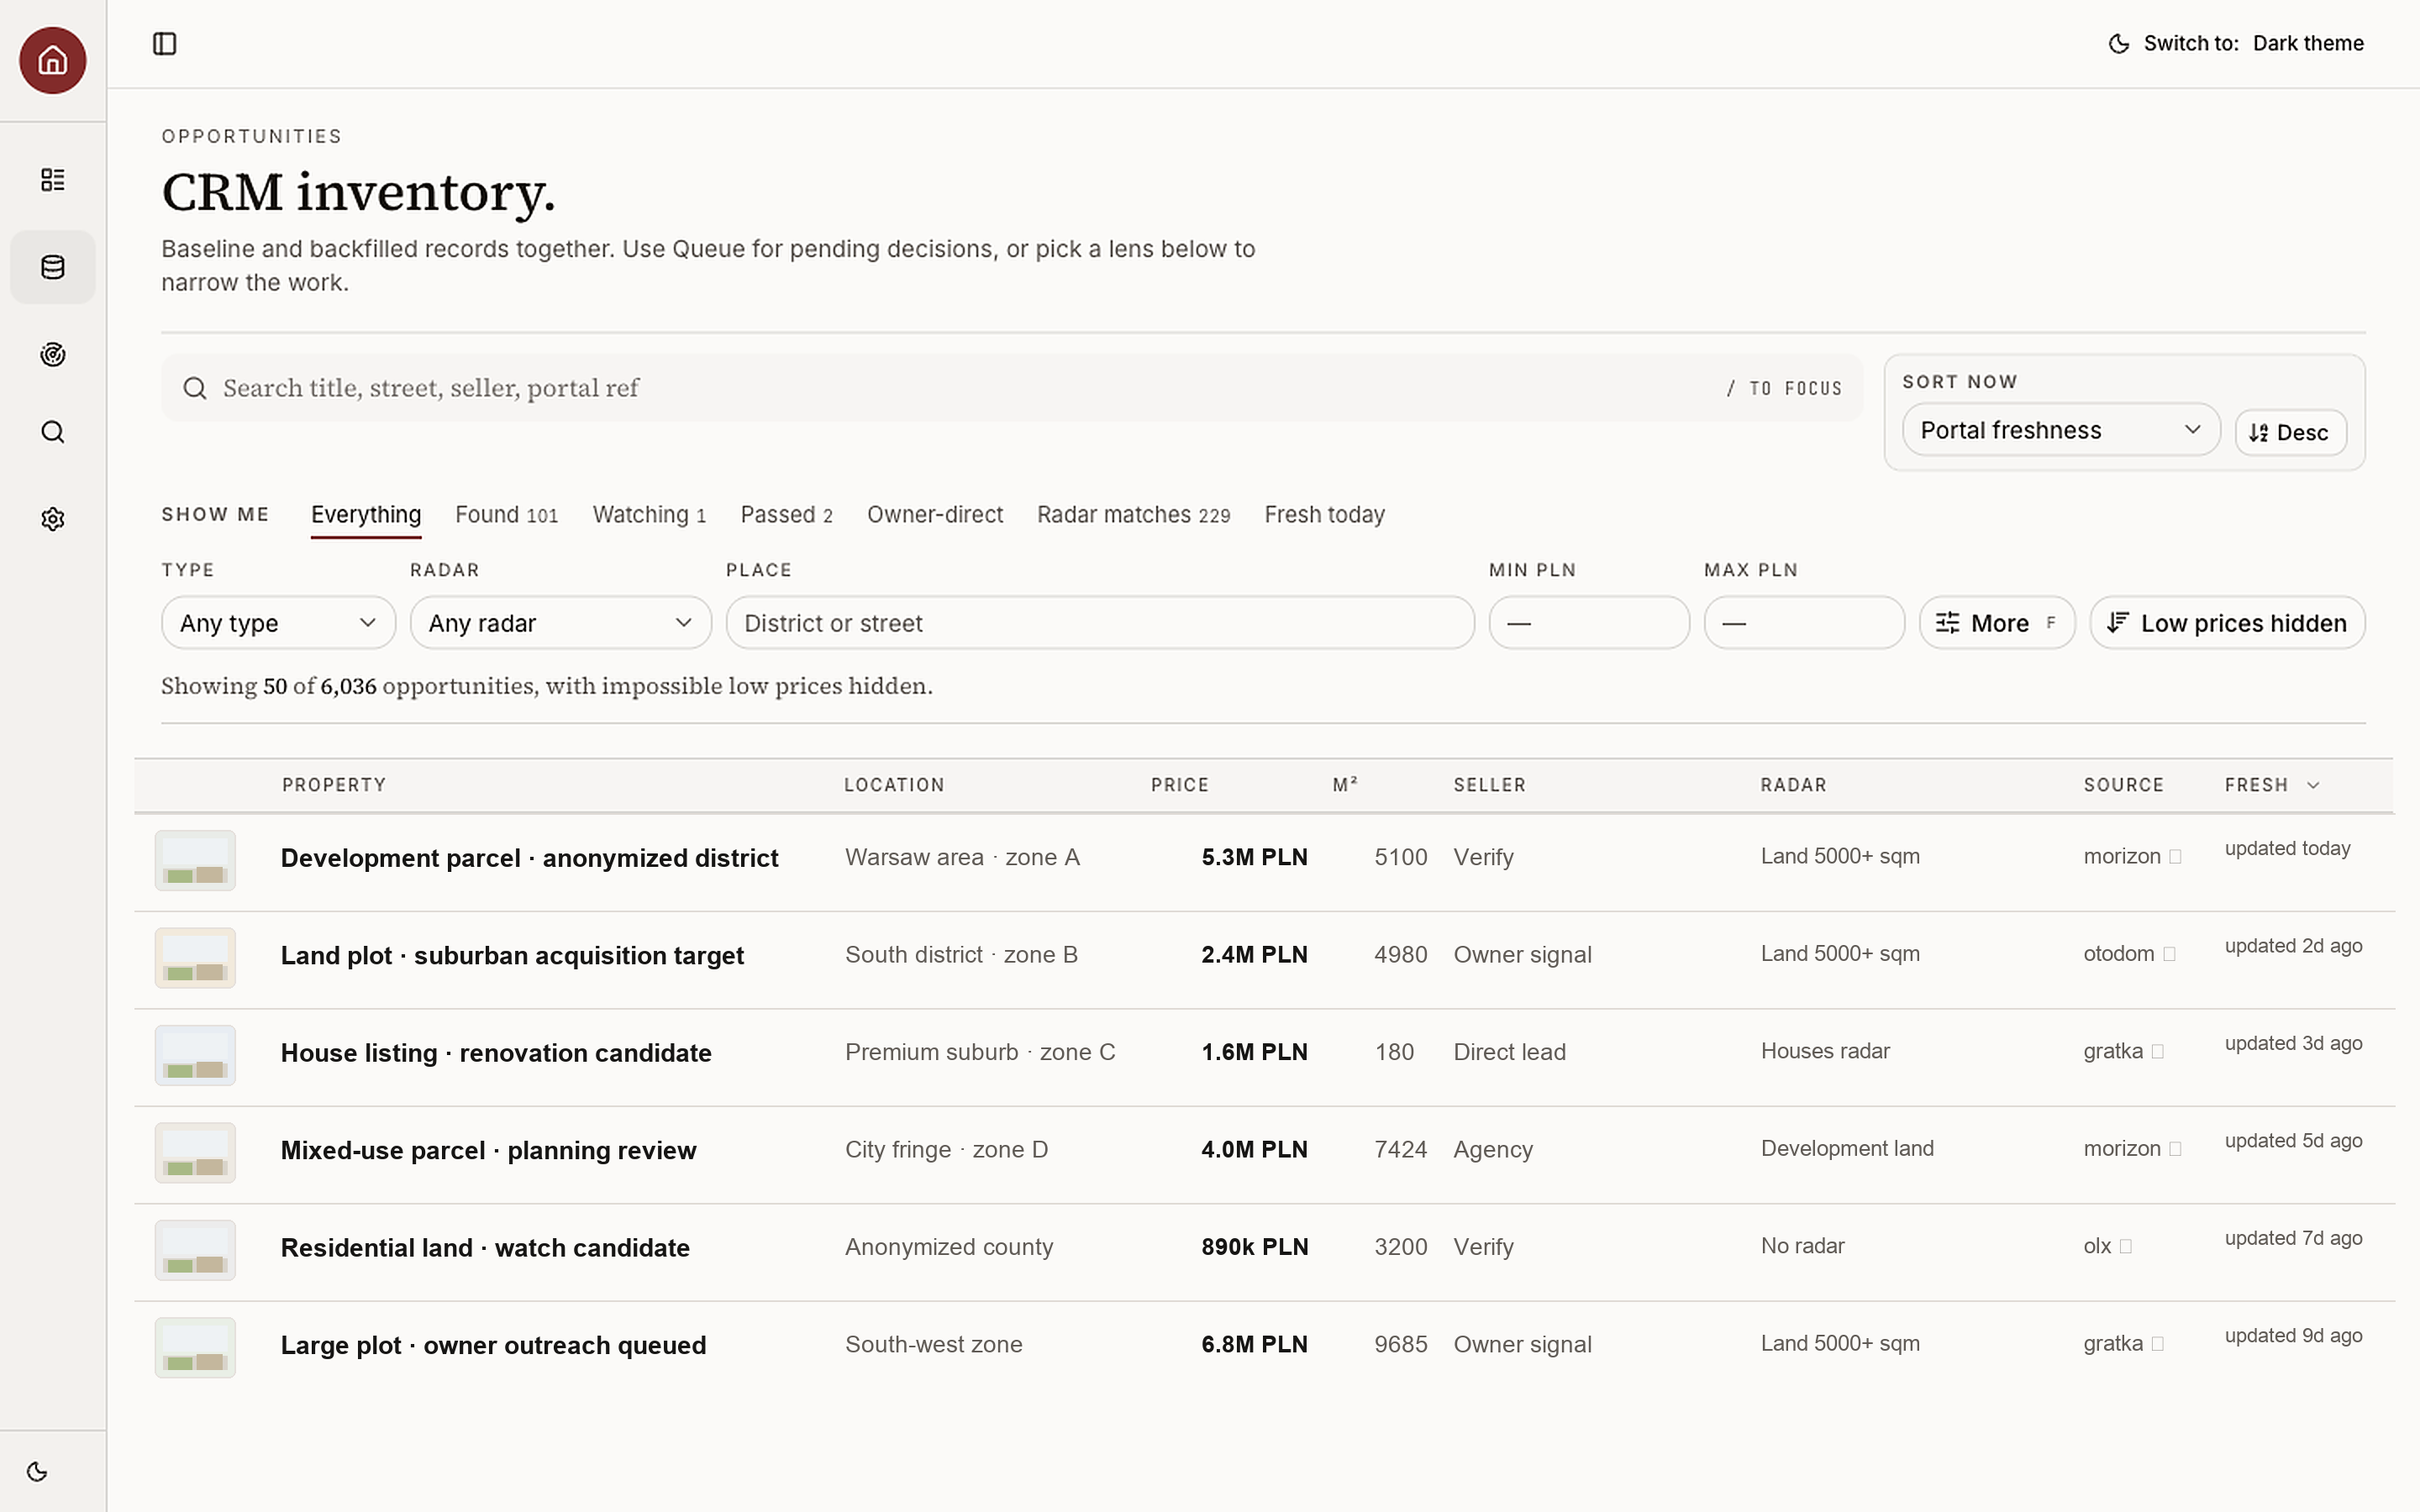Open external link icon next to olx

(x=2126, y=1247)
